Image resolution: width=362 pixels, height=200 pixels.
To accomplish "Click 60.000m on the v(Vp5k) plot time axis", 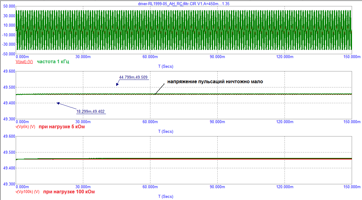I will point(150,122).
